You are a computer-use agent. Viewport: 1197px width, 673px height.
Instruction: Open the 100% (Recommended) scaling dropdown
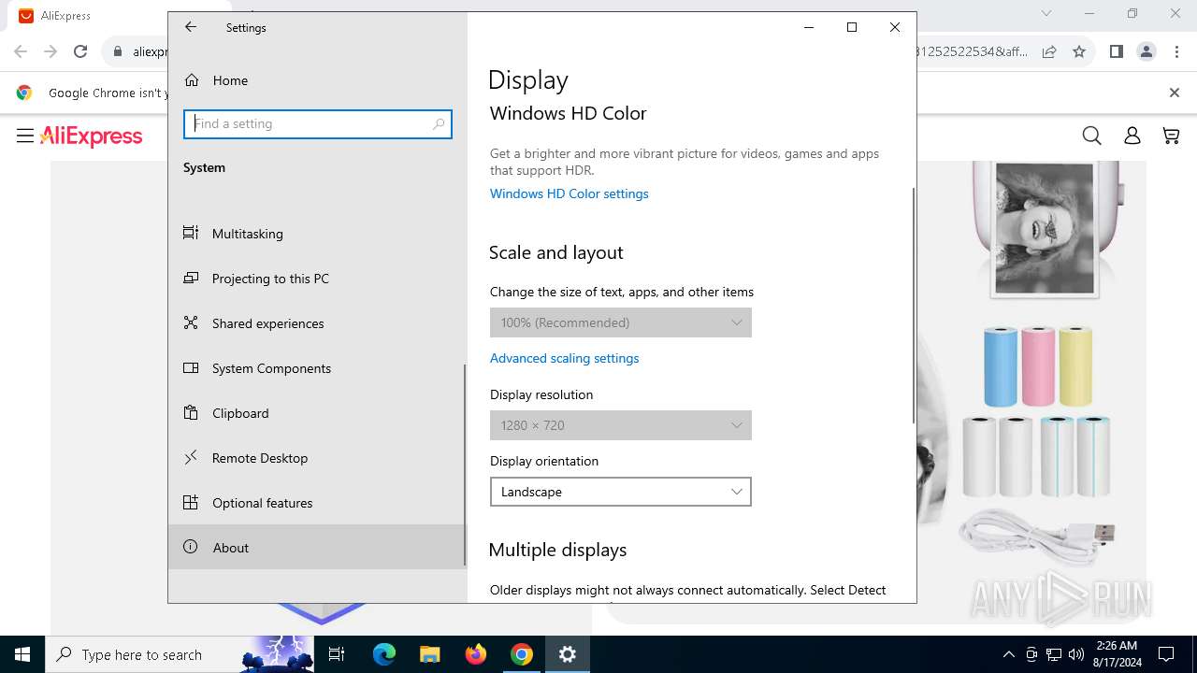(621, 322)
